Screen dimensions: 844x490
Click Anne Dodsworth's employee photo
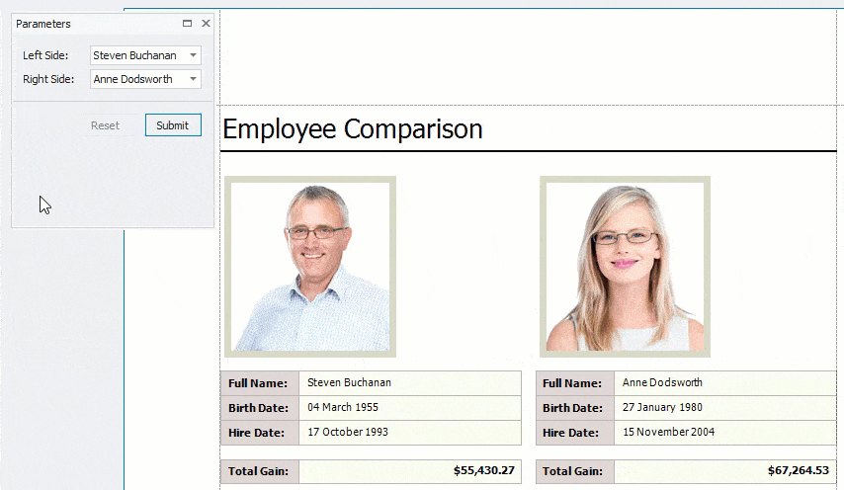[x=625, y=267]
